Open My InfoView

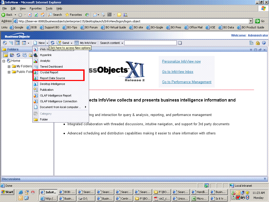(x=85, y=43)
